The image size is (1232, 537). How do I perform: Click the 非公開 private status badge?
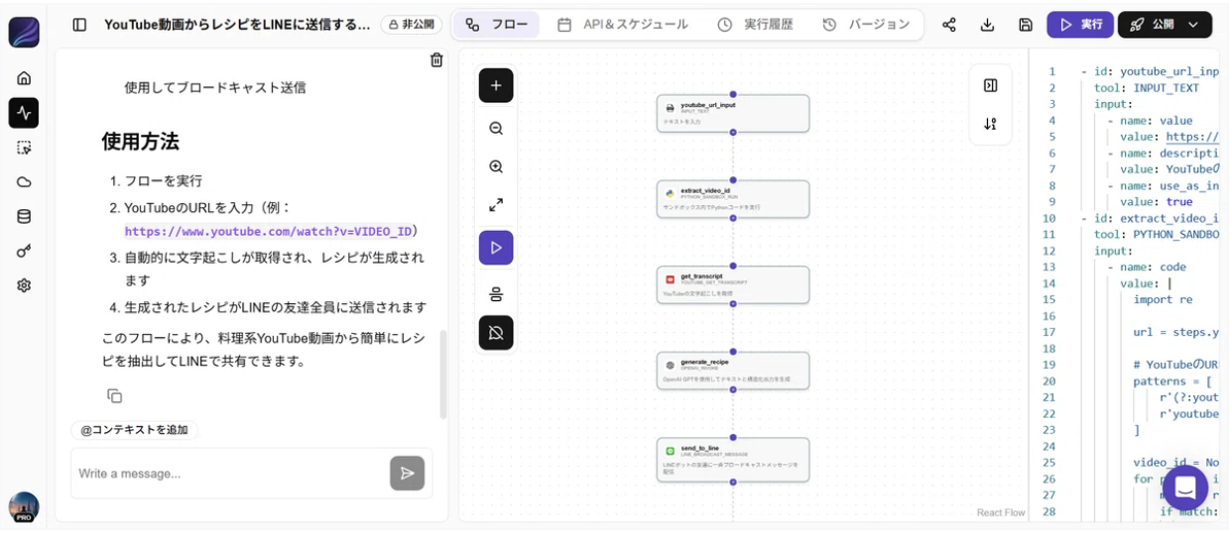(411, 25)
